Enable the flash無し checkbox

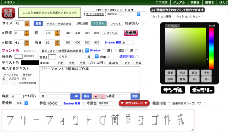click(x=142, y=23)
